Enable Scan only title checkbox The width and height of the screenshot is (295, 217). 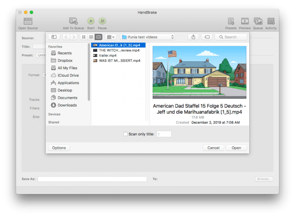click(x=125, y=134)
